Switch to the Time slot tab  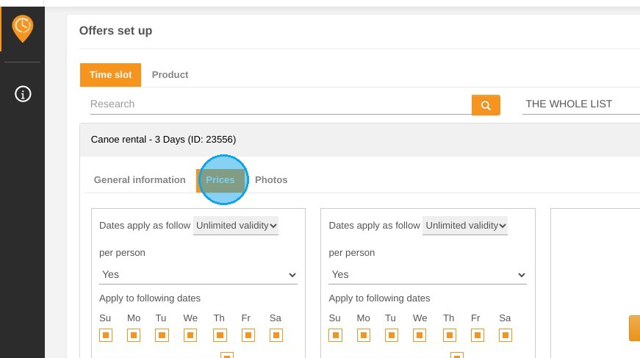pos(111,75)
